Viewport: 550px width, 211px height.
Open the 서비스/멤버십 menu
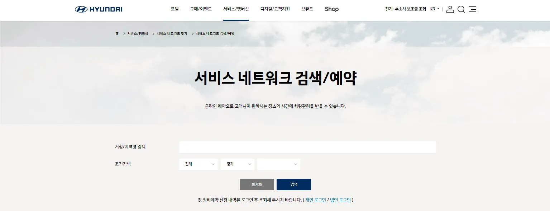236,9
